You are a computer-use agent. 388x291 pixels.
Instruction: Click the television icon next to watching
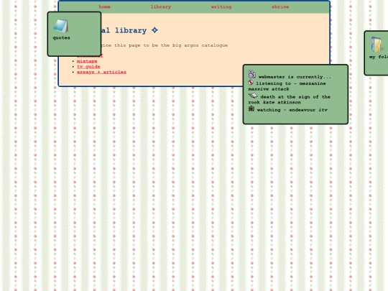(x=251, y=108)
